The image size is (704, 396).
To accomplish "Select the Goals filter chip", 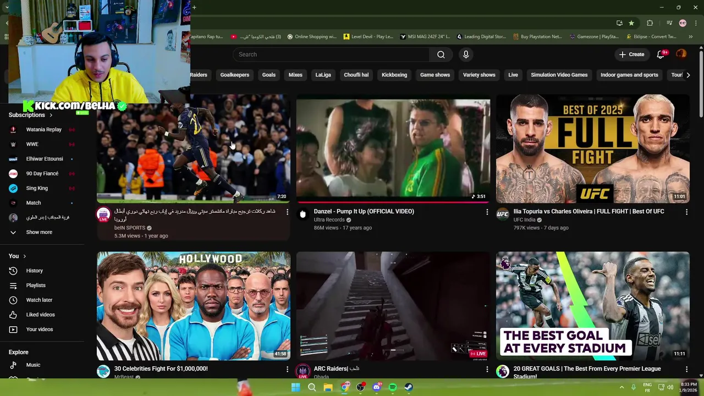I will pos(269,75).
